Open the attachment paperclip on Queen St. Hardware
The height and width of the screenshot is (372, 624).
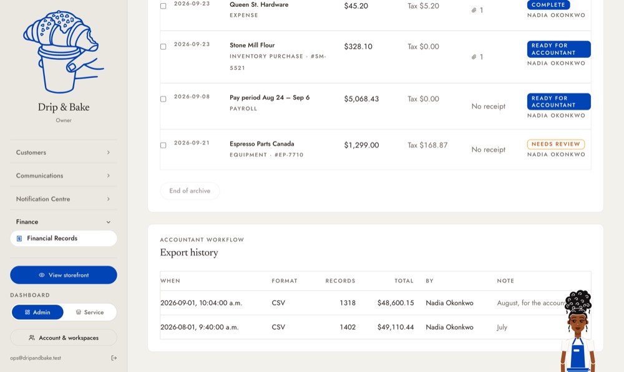(474, 11)
